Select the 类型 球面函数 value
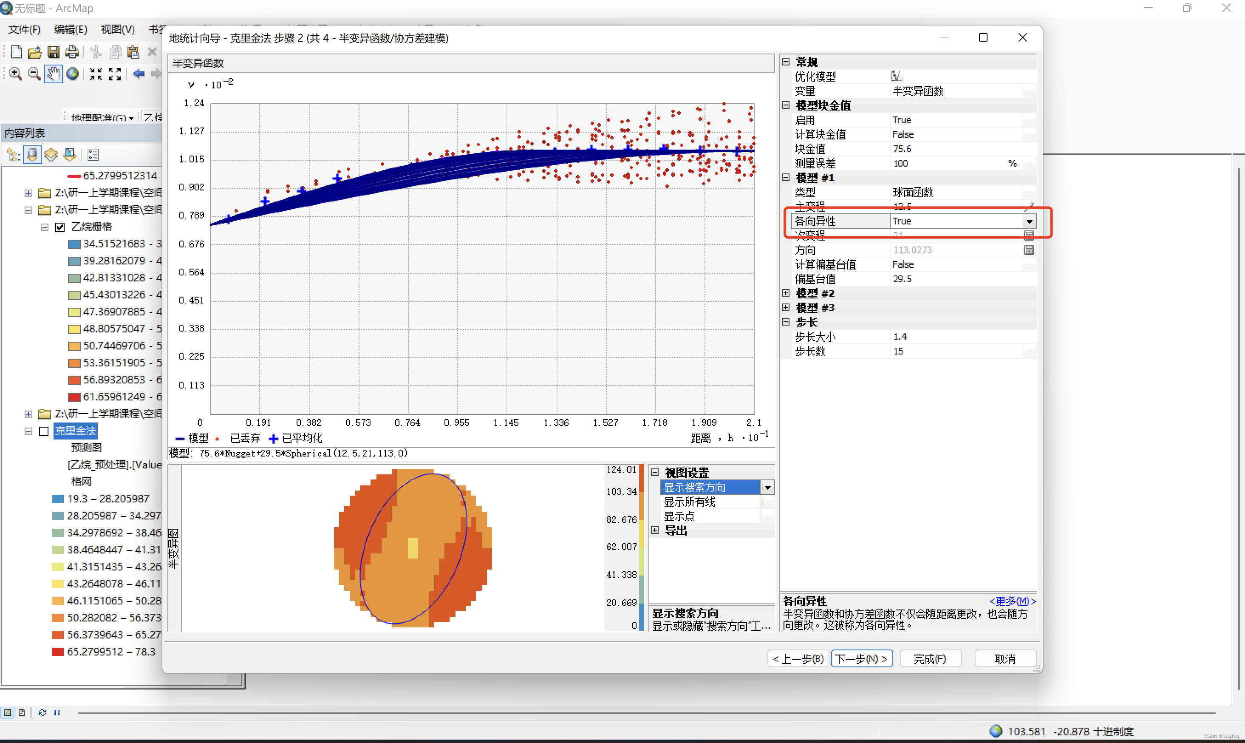Image resolution: width=1245 pixels, height=743 pixels. click(x=956, y=192)
